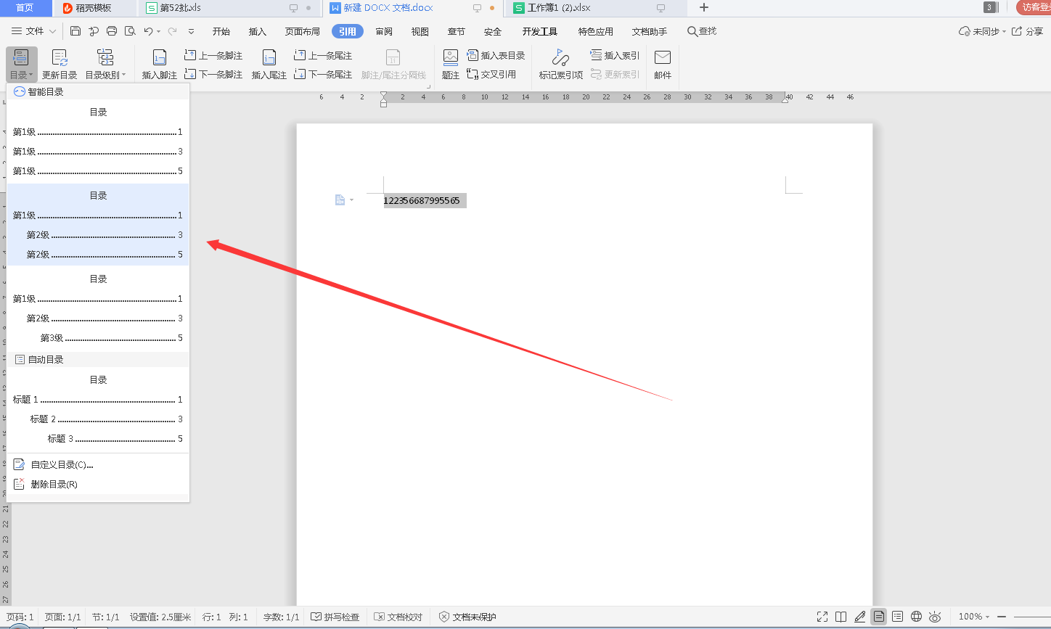1051x629 pixels.
Task: Toggle the eye protection mode icon
Action: pos(935,617)
